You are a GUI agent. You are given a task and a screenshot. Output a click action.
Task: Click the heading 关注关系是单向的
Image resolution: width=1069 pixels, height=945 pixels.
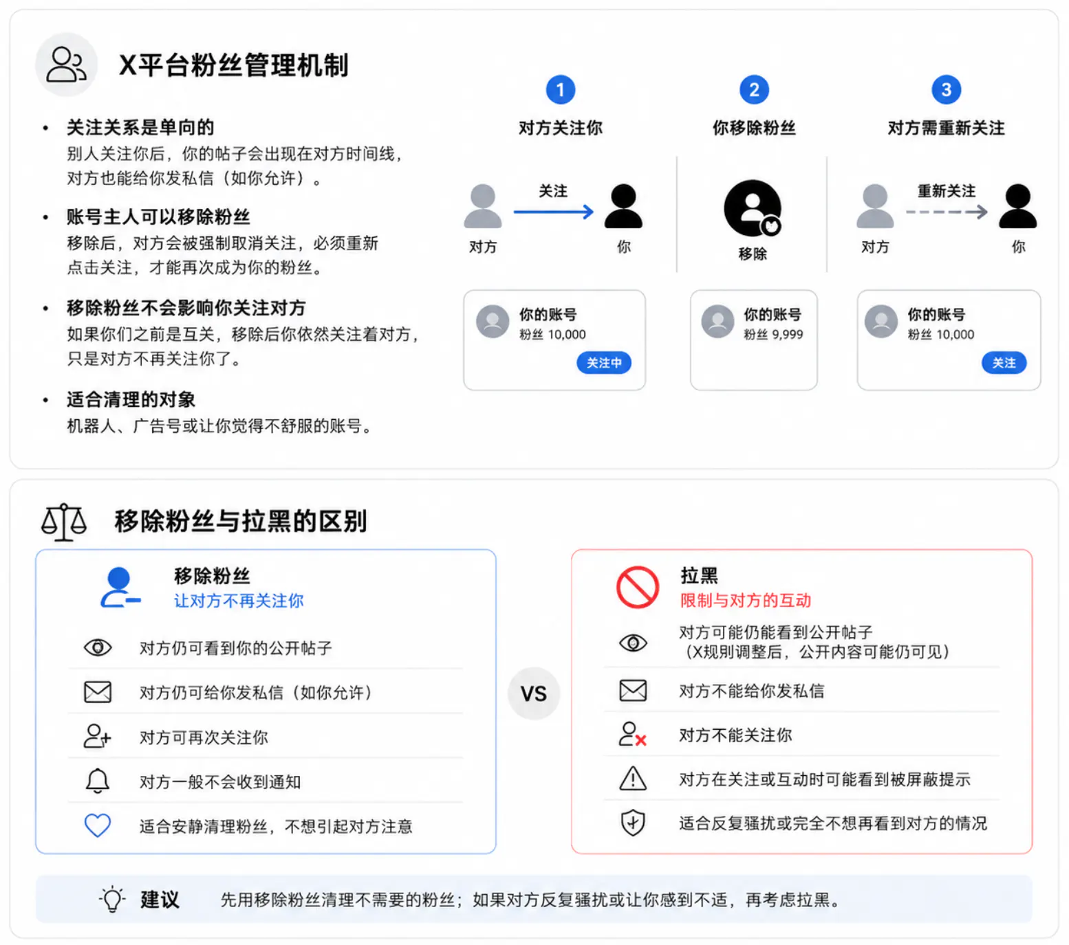point(140,127)
